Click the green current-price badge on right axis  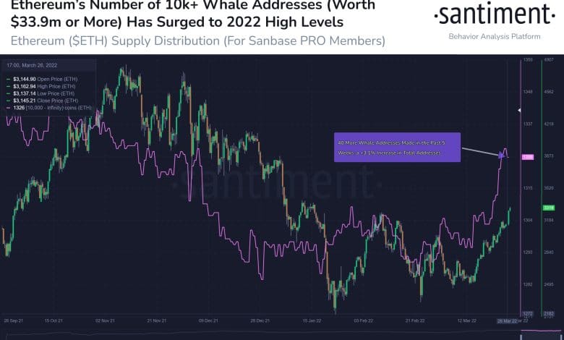coord(548,208)
